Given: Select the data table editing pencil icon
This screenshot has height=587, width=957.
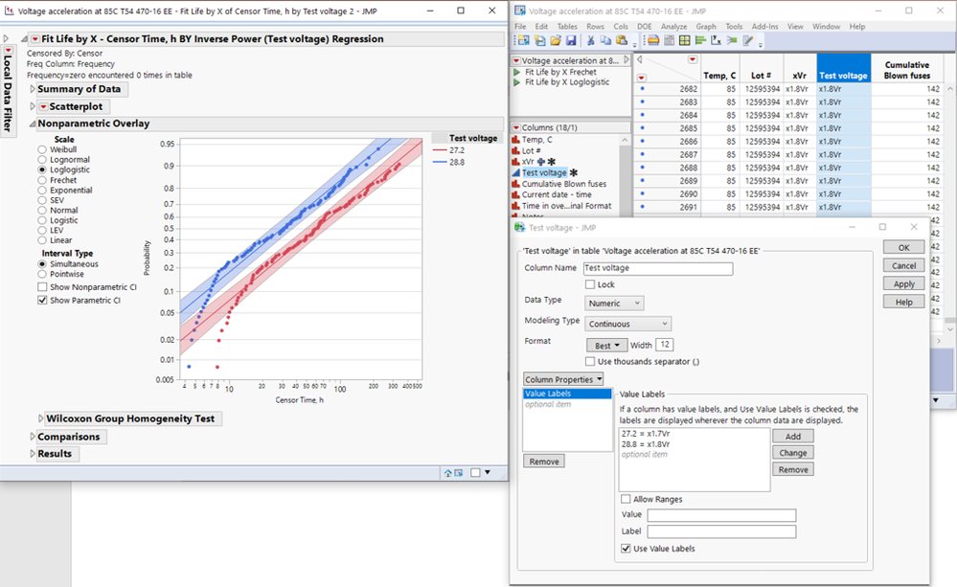Looking at the screenshot, I should tap(747, 40).
